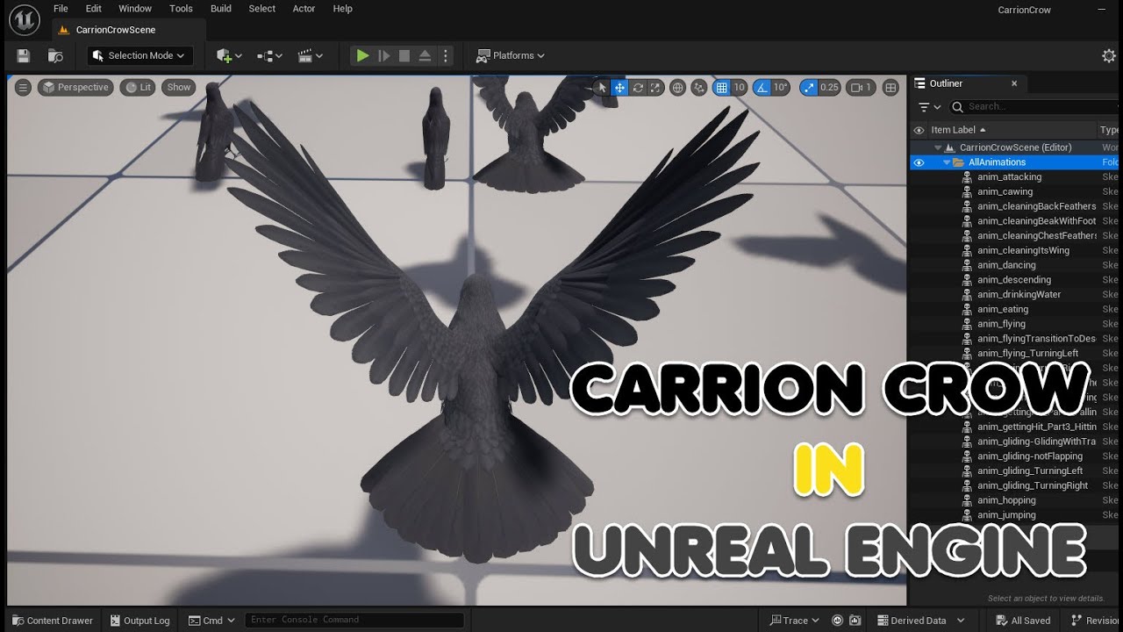
Task: Open the File menu
Action: click(x=61, y=9)
